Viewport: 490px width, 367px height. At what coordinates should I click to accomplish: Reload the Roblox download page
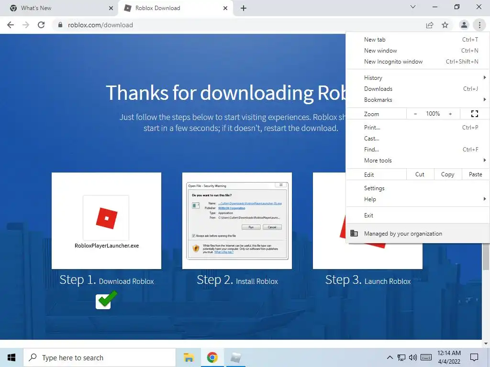pyautogui.click(x=41, y=25)
